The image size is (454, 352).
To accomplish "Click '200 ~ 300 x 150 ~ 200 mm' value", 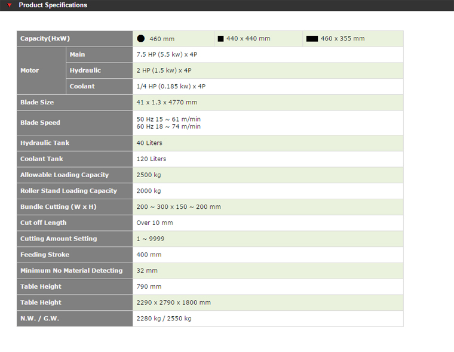I will (x=179, y=206).
